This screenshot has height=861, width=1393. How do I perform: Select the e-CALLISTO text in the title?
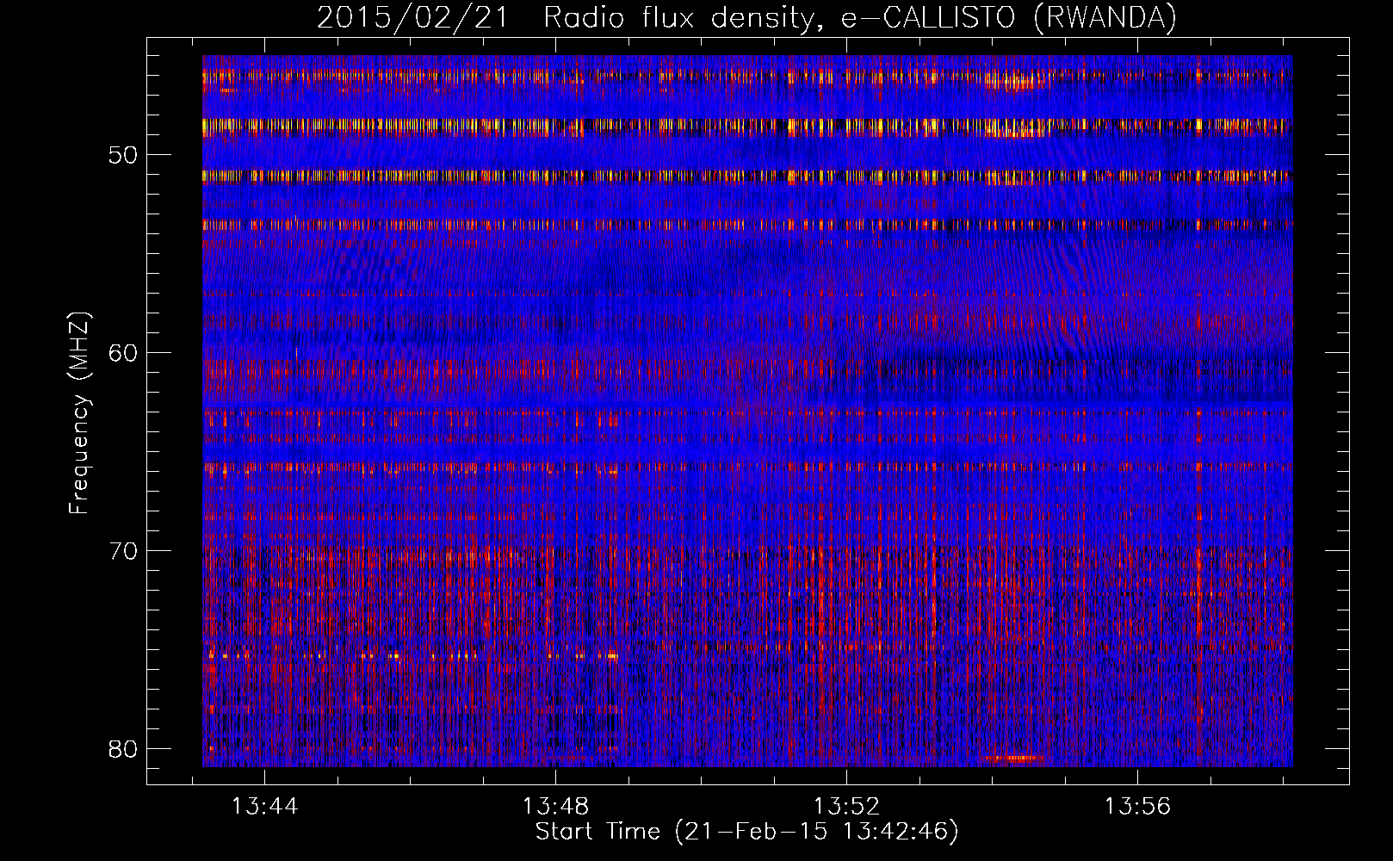[928, 18]
